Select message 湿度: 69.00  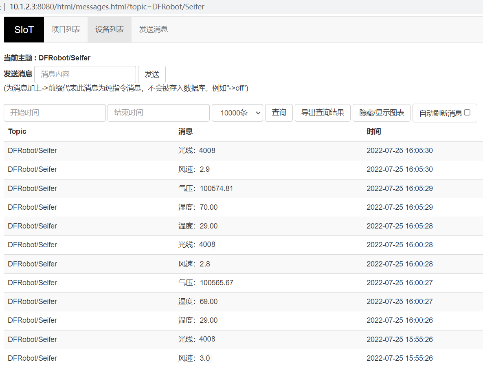point(198,302)
